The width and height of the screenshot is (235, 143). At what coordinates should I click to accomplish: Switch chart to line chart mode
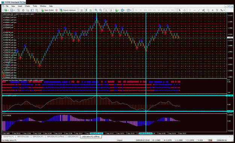pos(91,10)
